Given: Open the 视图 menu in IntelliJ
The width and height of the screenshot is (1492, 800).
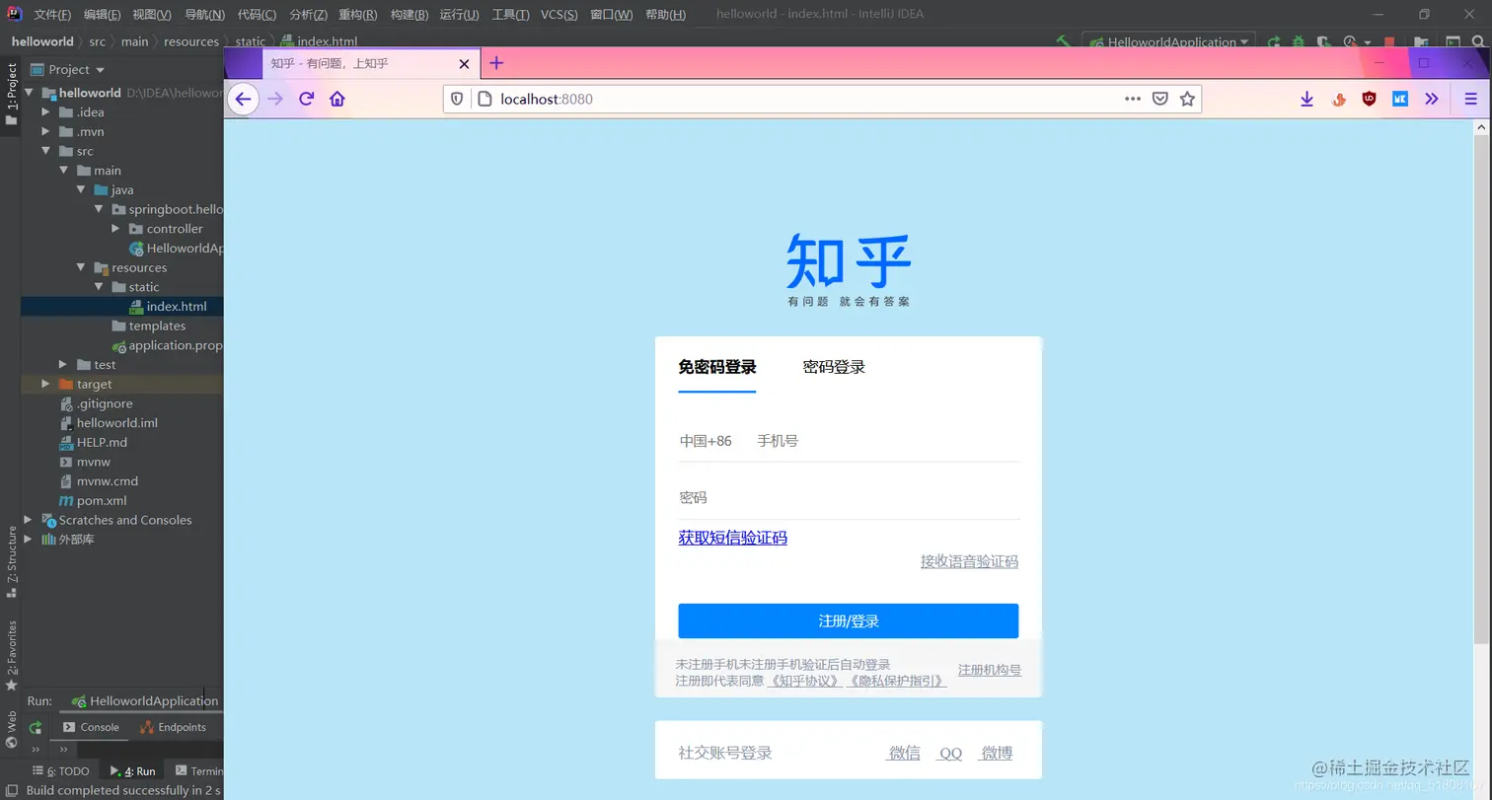Looking at the screenshot, I should [151, 15].
